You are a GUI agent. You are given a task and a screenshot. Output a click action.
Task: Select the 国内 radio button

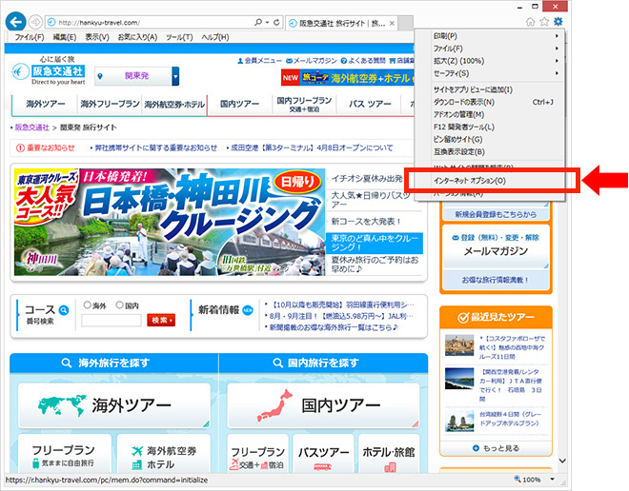coord(118,305)
